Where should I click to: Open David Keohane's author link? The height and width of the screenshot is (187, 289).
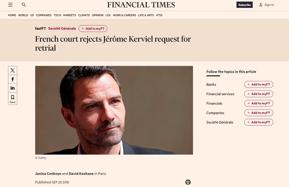point(81,174)
